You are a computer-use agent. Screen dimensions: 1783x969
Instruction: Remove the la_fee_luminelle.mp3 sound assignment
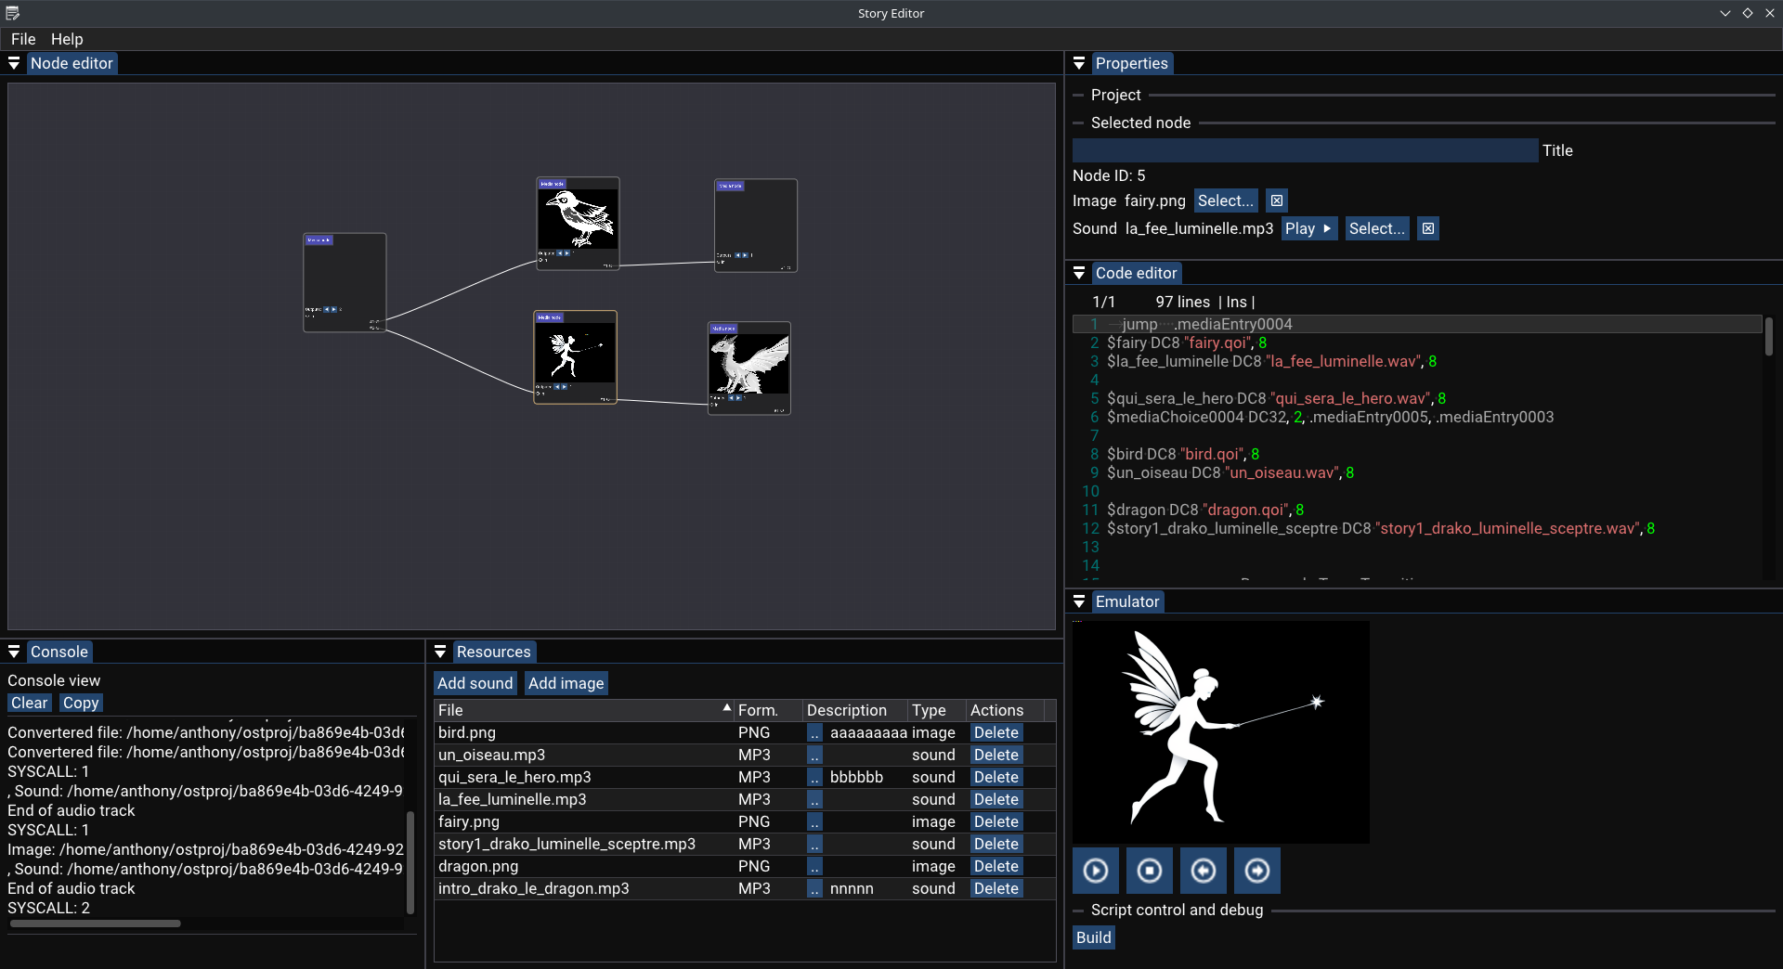tap(1428, 228)
